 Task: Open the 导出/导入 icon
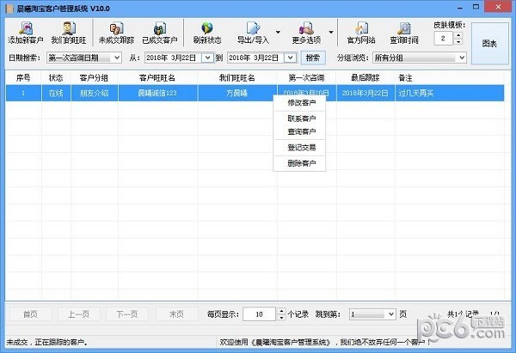point(253,33)
